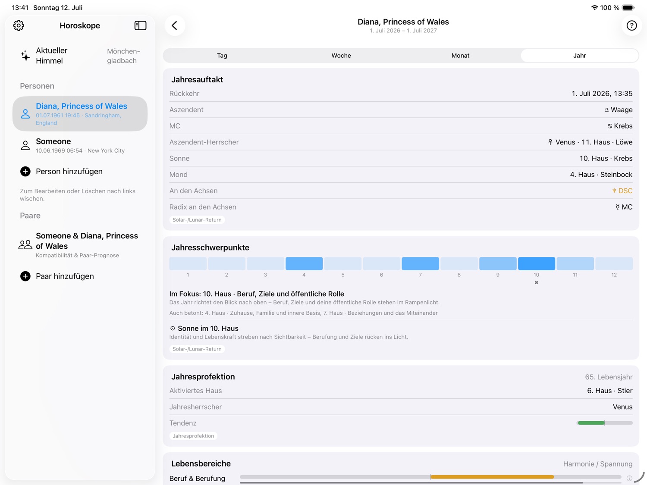Tap the Jahresprofektion tag chip
Image resolution: width=647 pixels, height=485 pixels.
(x=193, y=436)
